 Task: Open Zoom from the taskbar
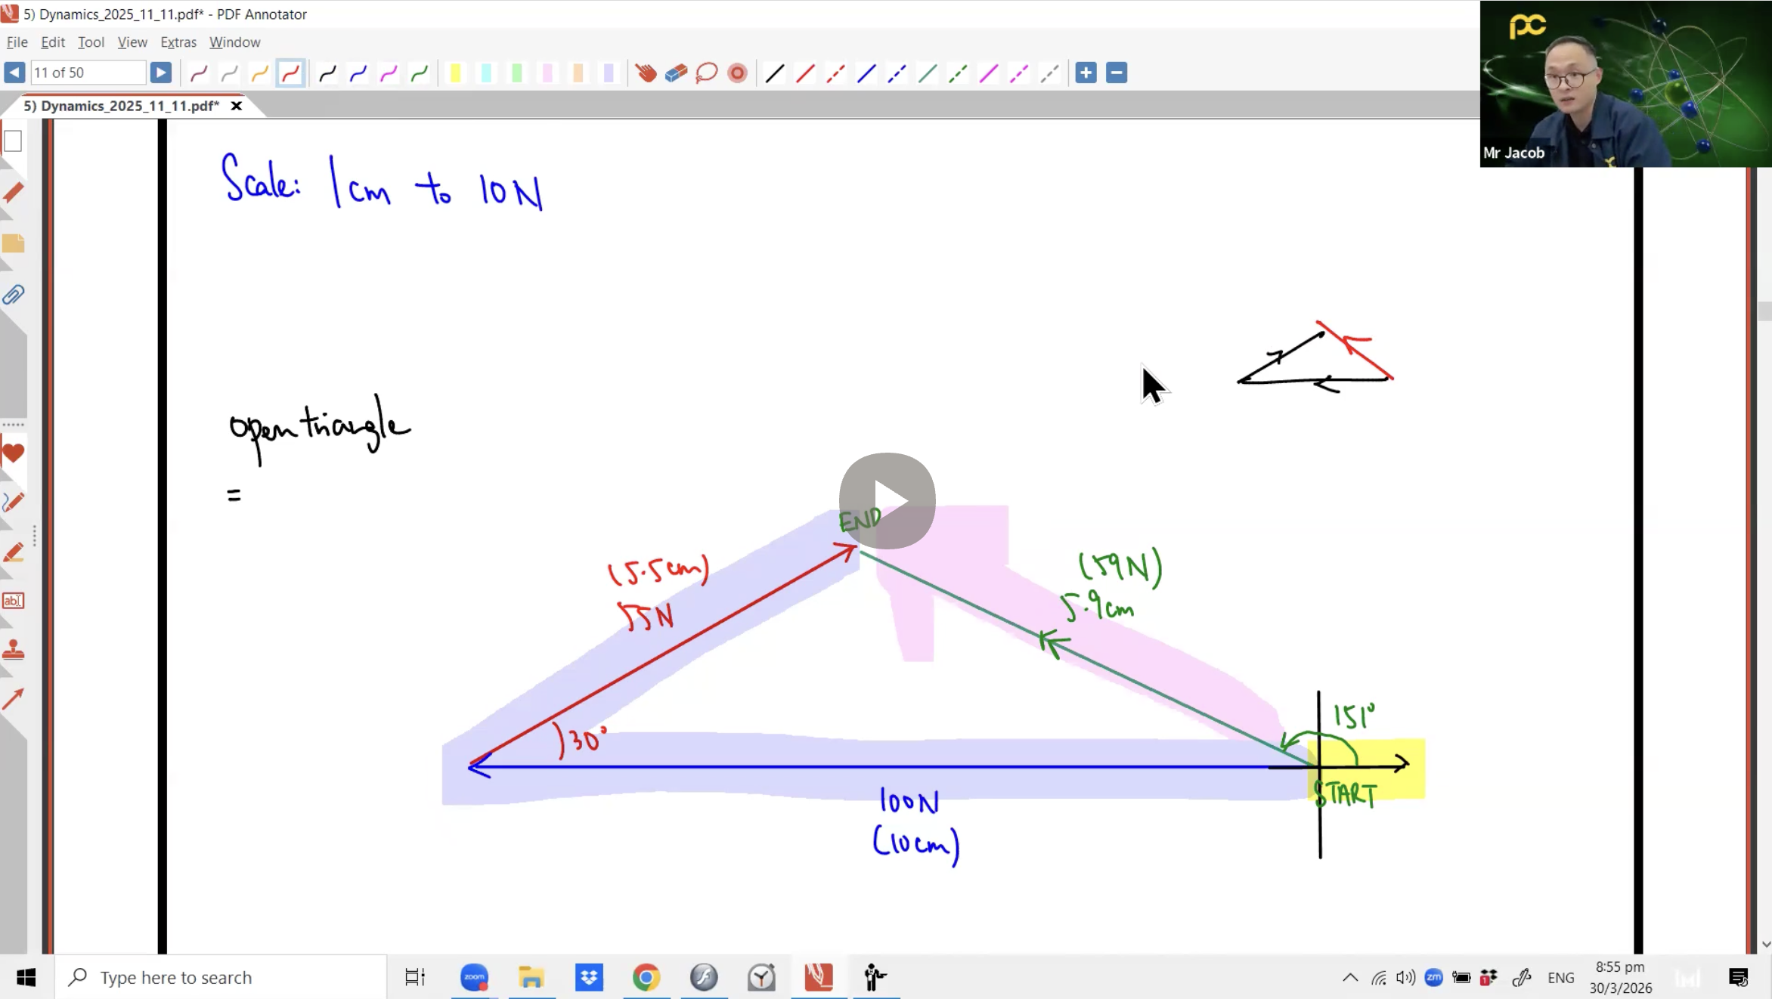click(x=474, y=977)
